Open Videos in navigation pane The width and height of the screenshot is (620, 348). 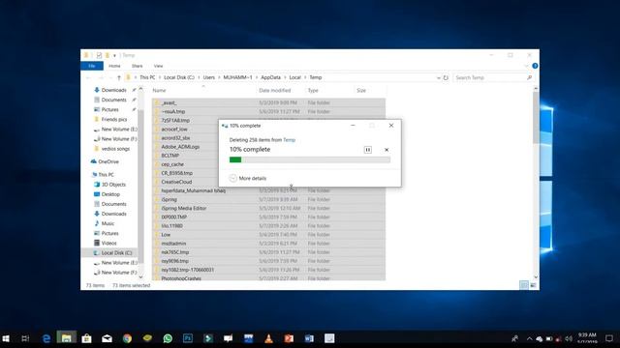(x=108, y=243)
